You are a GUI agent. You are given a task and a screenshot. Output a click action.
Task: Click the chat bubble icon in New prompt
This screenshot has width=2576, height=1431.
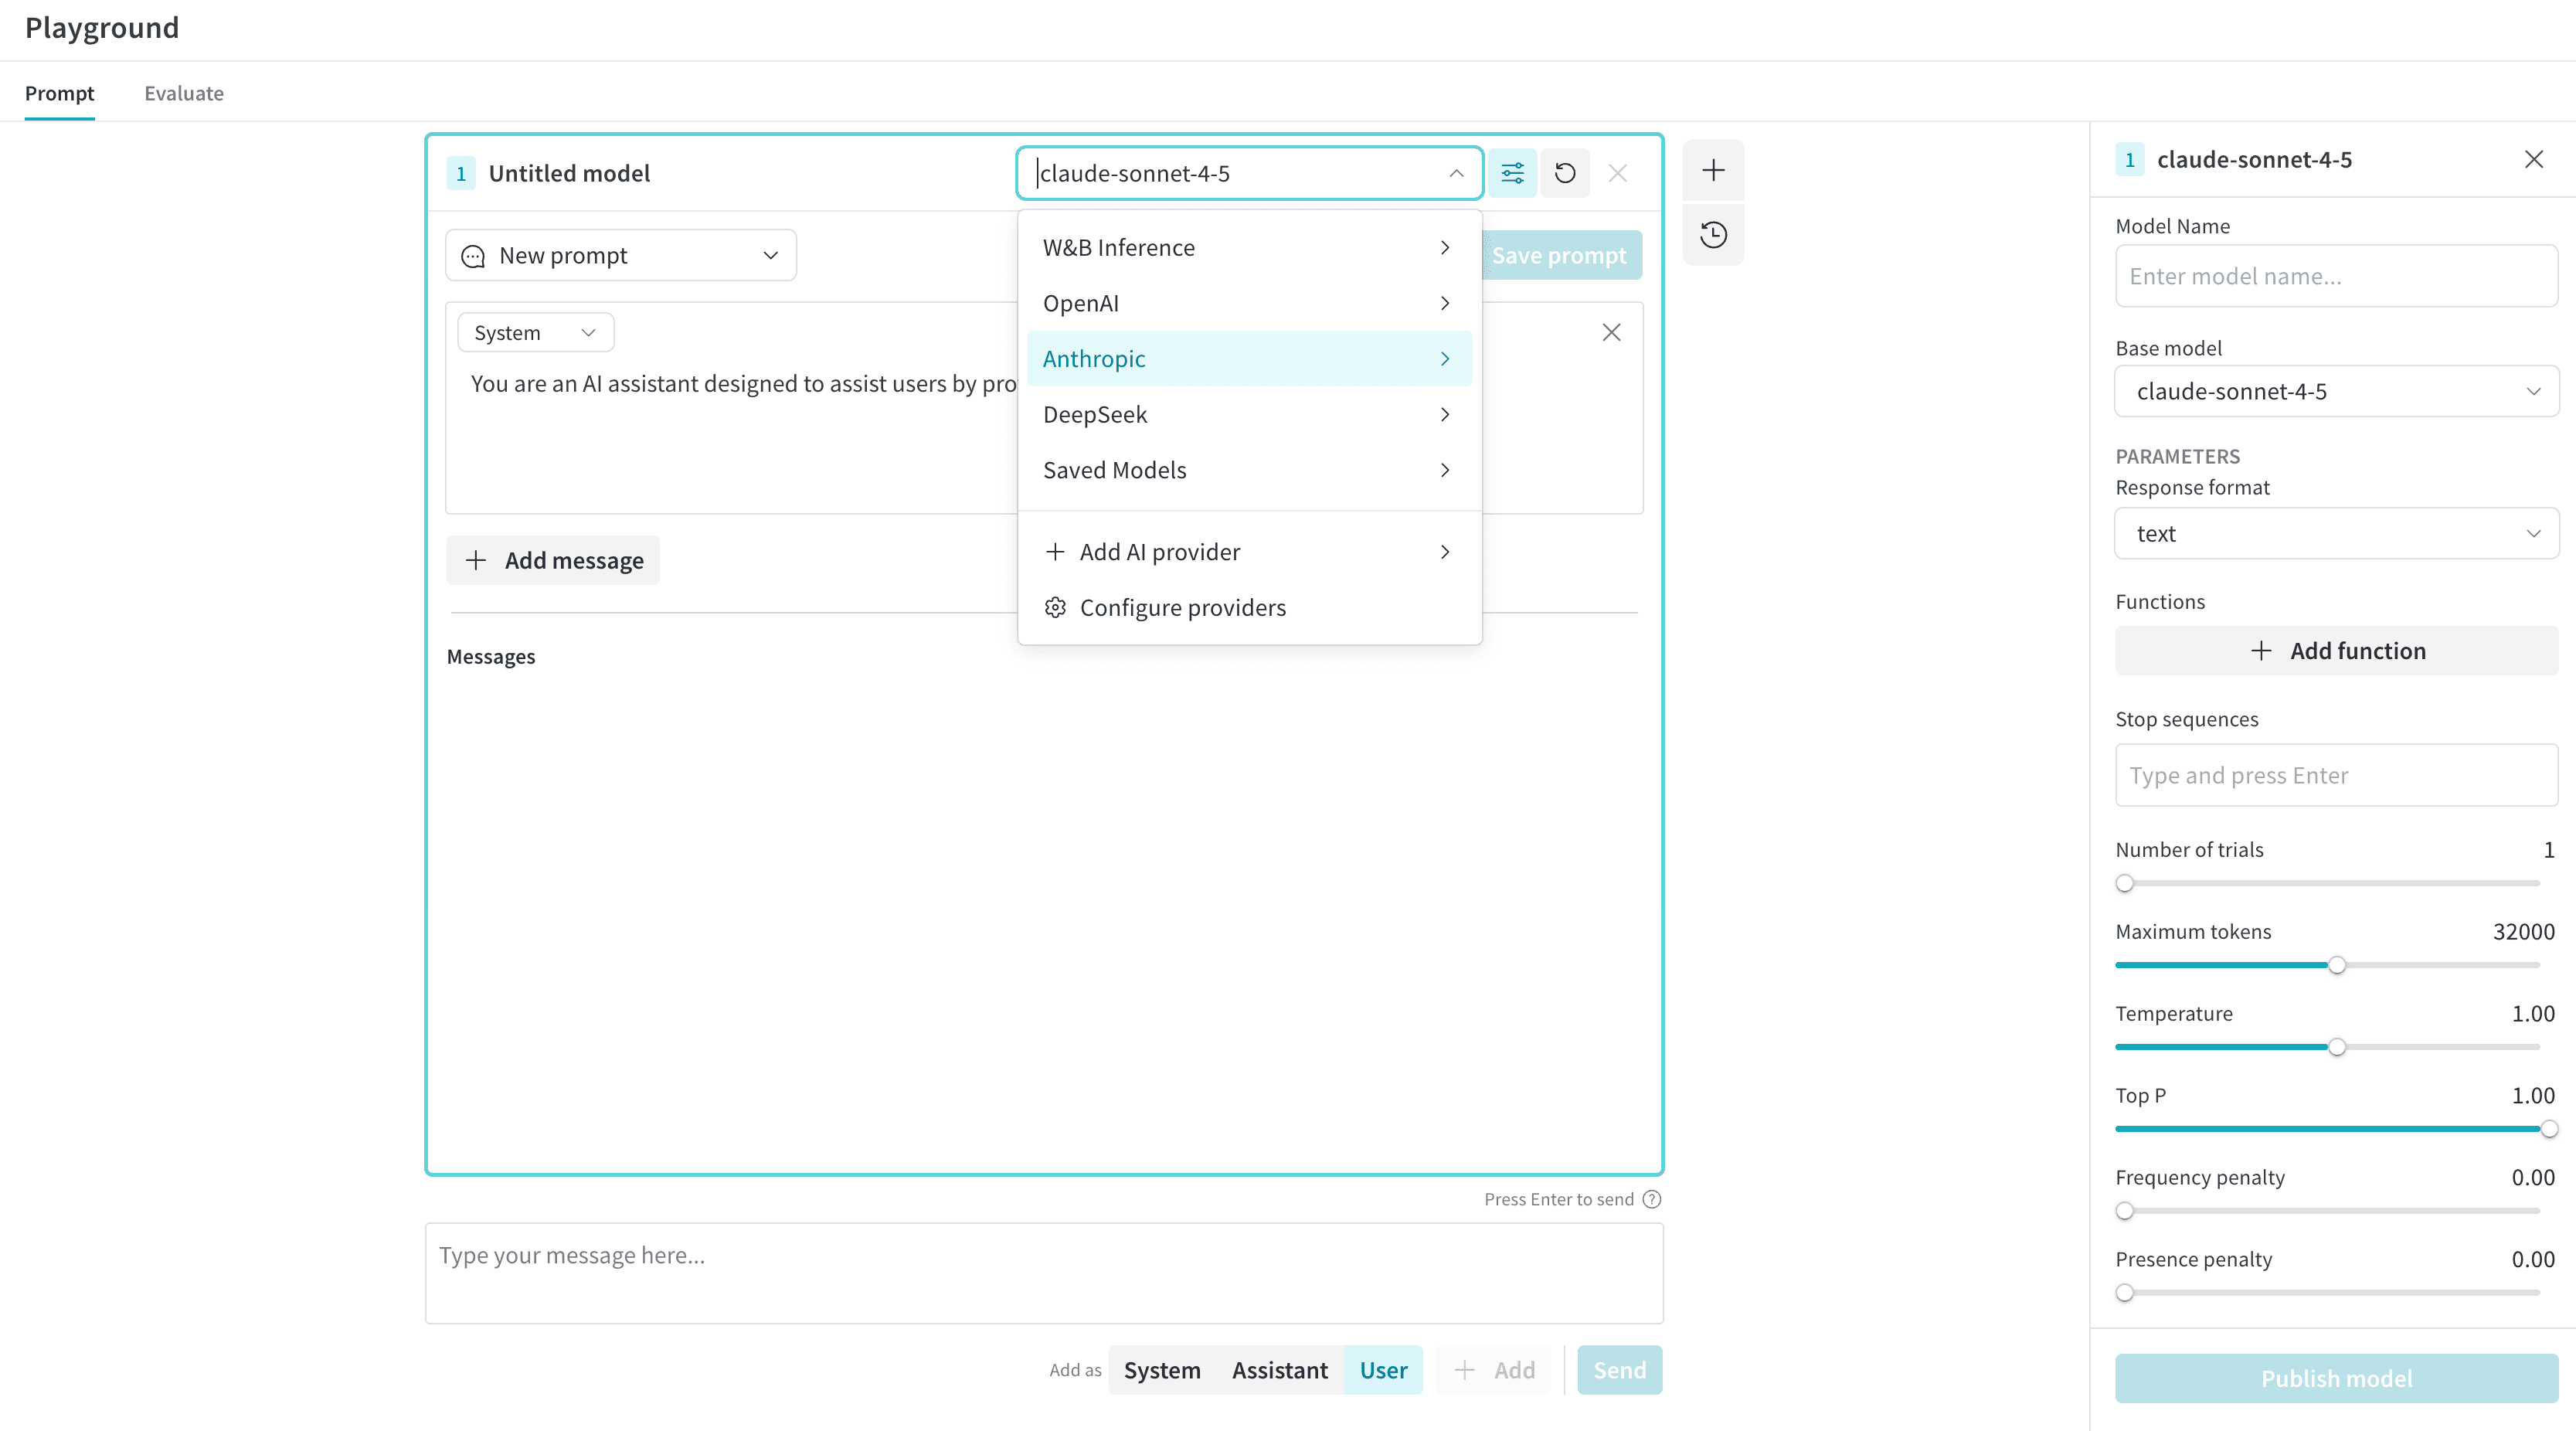tap(473, 256)
